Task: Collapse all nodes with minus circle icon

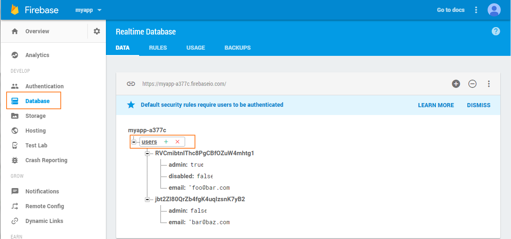Action: 472,84
